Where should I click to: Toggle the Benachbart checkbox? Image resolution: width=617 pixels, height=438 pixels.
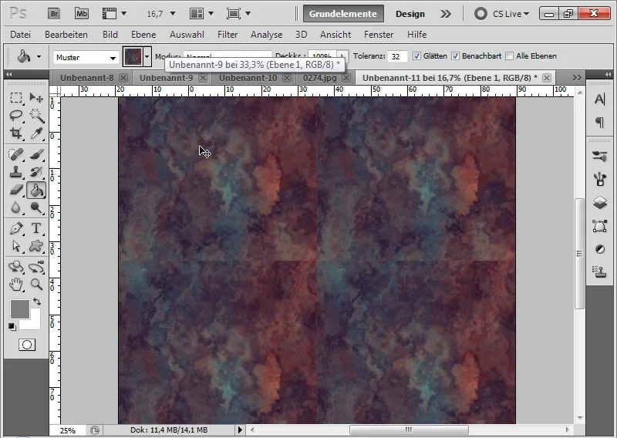click(x=455, y=56)
